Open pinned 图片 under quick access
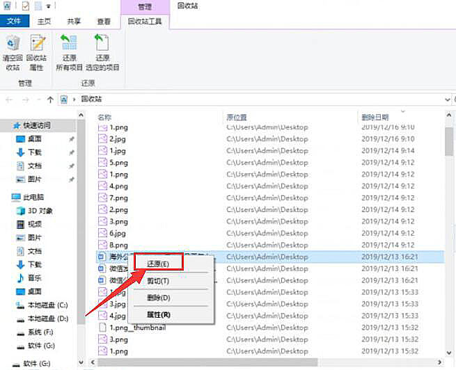This screenshot has width=456, height=370. click(35, 179)
